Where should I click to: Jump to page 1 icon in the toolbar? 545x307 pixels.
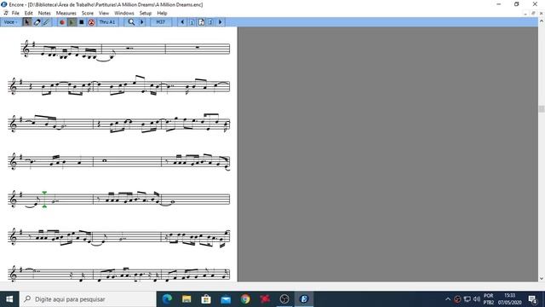coord(192,22)
